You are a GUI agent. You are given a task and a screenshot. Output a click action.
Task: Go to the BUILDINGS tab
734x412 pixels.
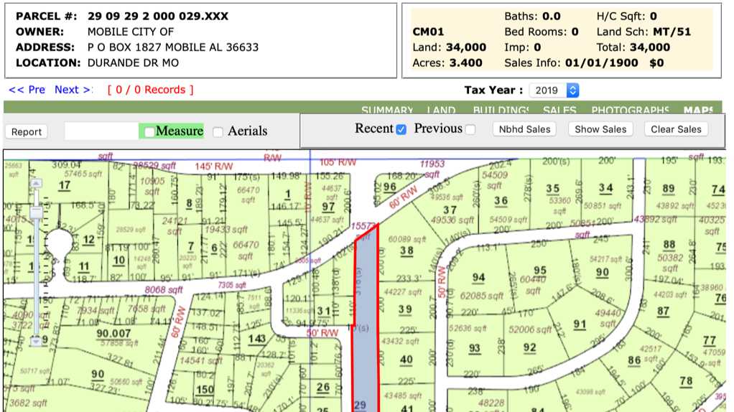tap(501, 111)
